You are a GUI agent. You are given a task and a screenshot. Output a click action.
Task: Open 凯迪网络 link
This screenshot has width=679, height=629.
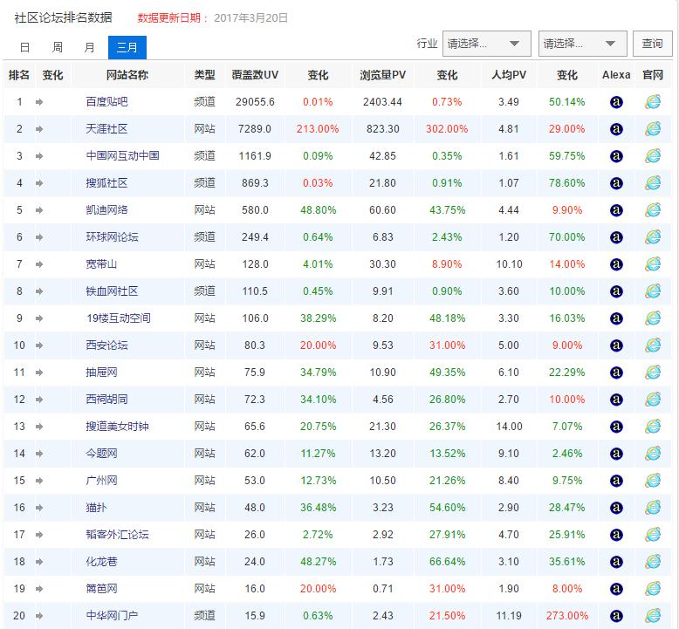106,210
